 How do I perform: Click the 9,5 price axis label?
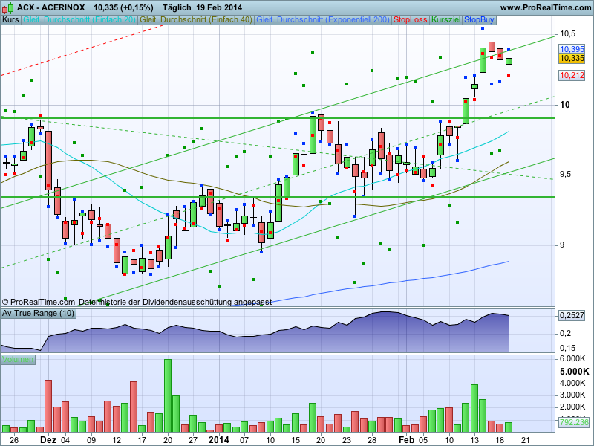click(x=567, y=175)
